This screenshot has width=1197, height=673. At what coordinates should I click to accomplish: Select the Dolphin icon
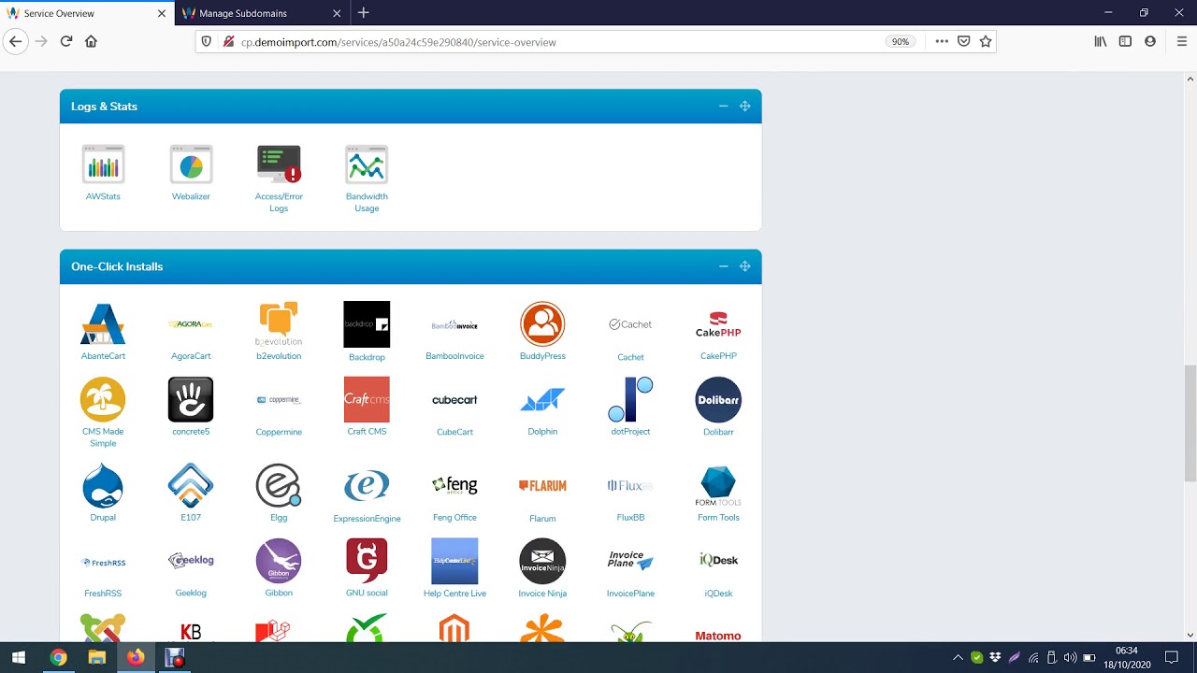[x=542, y=400]
